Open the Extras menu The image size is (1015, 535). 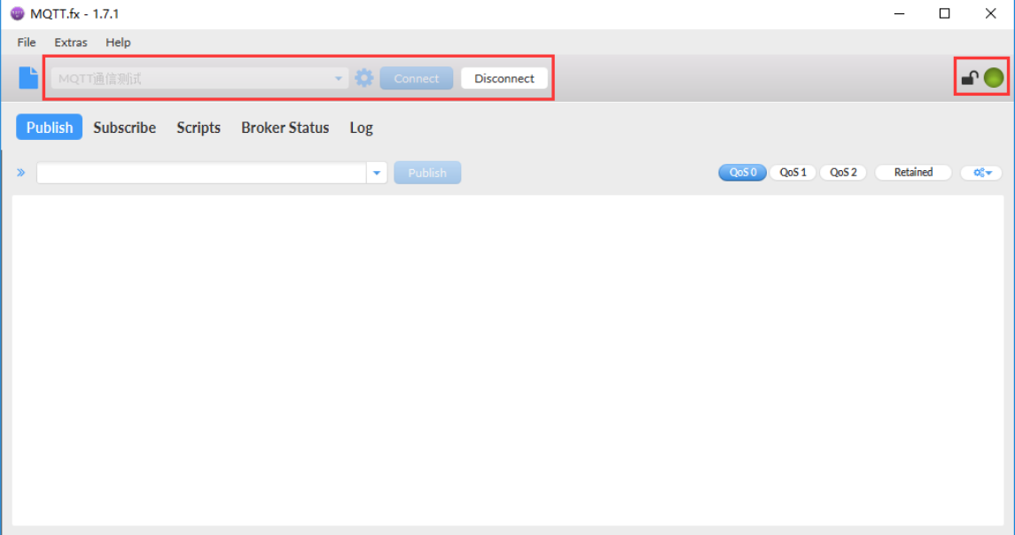(x=71, y=42)
